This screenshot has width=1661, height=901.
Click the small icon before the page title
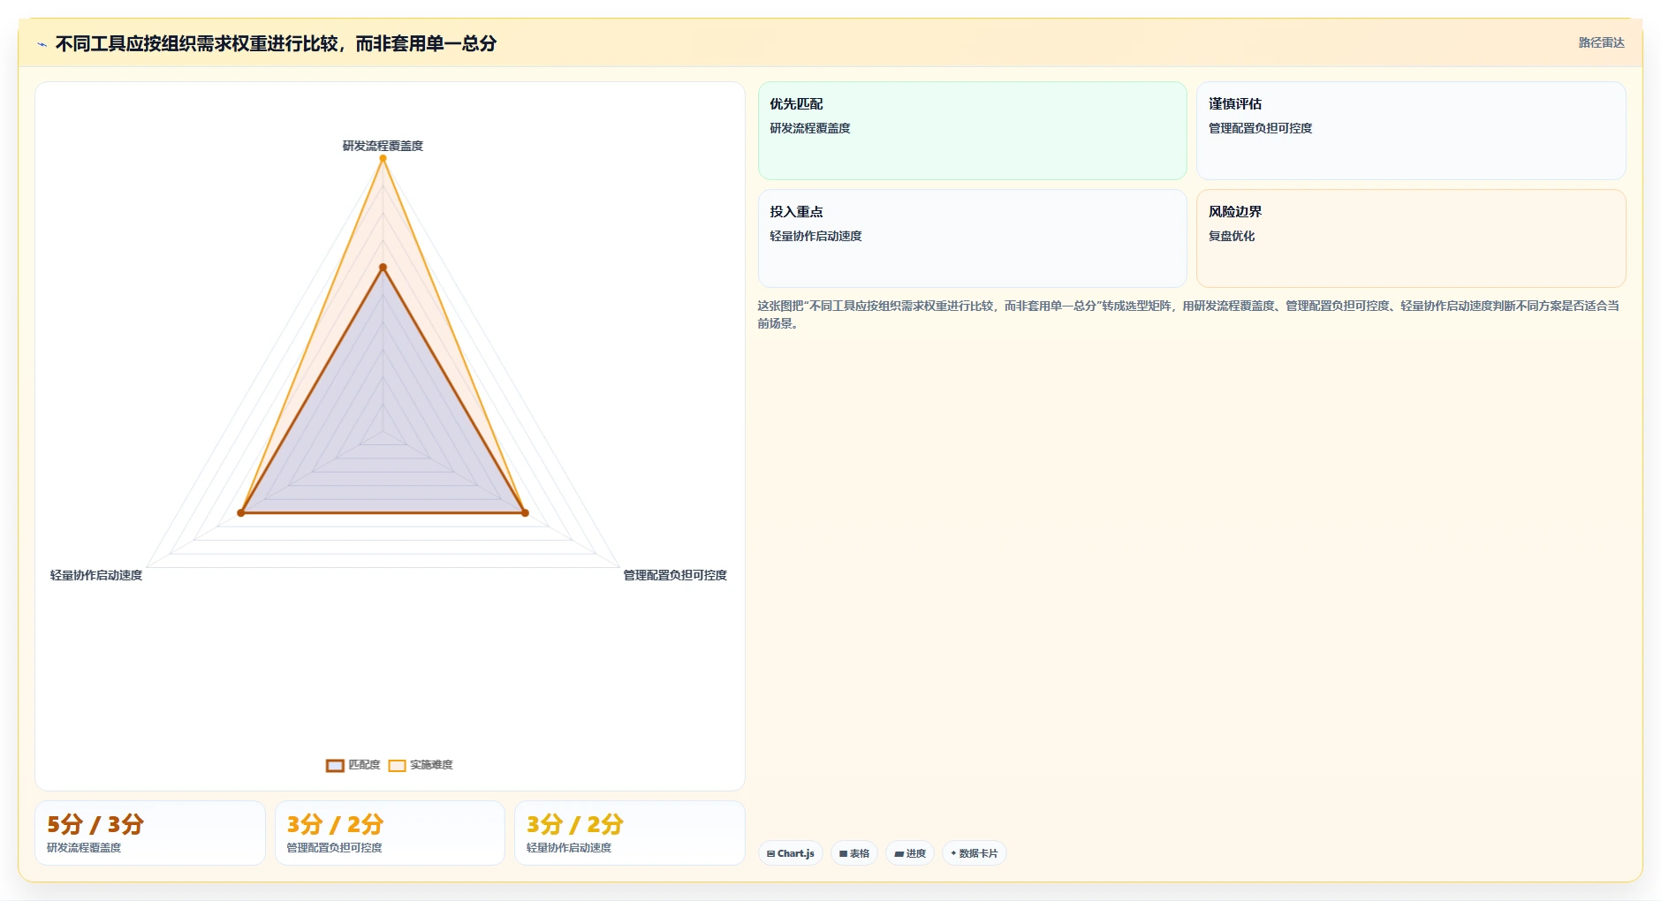[x=42, y=44]
